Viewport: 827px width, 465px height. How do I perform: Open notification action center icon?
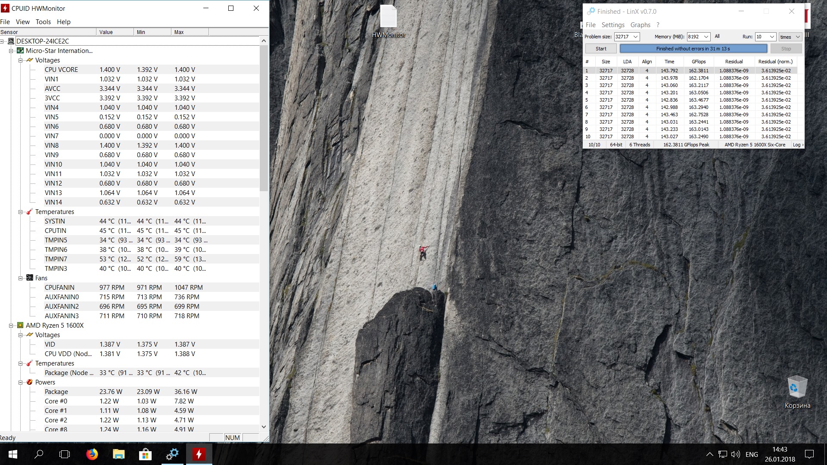coord(809,454)
